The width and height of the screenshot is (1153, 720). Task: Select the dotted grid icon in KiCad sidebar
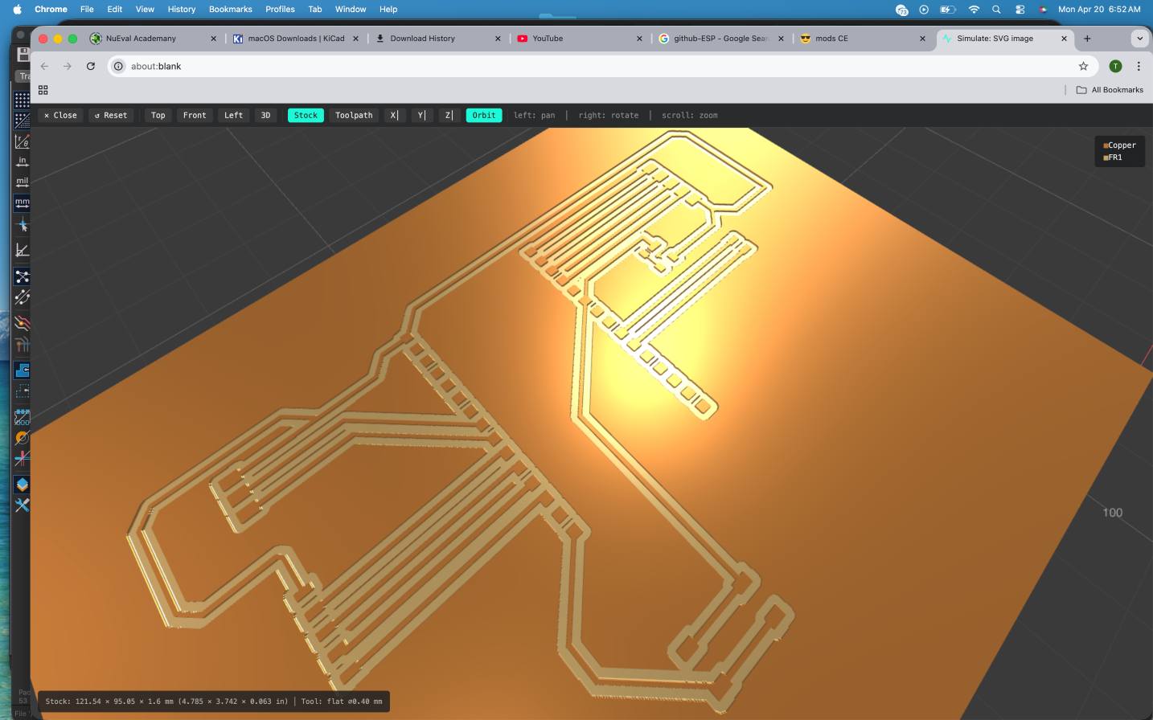pos(23,100)
